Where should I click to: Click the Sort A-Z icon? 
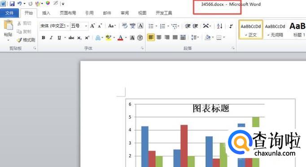click(220, 26)
